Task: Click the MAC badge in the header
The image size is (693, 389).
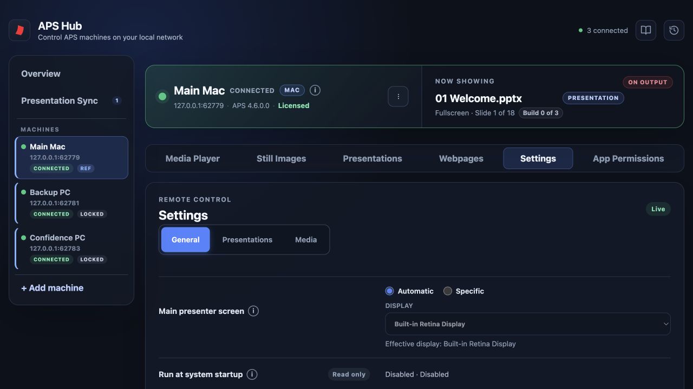Action: [292, 90]
